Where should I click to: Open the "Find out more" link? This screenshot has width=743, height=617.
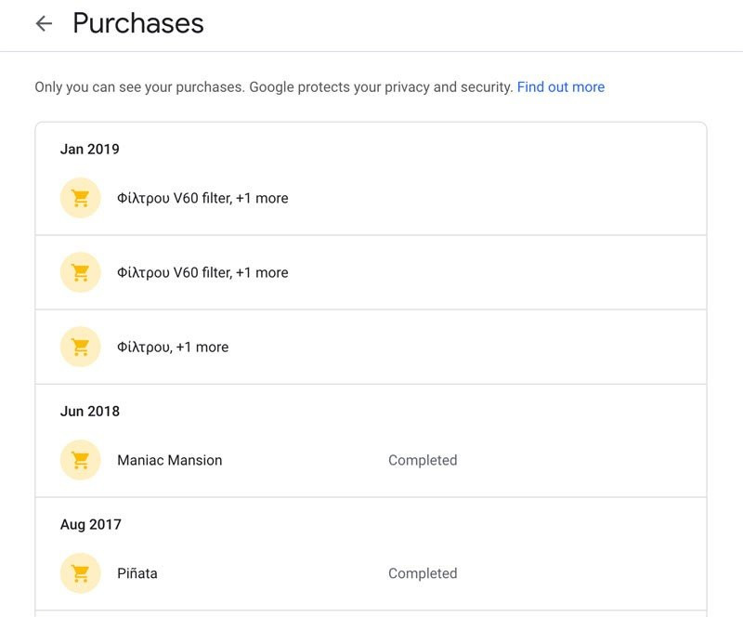coord(560,87)
